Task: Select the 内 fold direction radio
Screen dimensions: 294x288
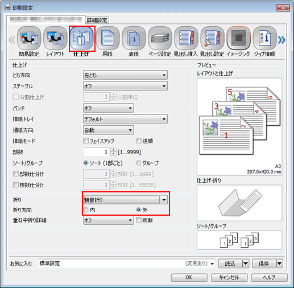Action: [x=86, y=210]
